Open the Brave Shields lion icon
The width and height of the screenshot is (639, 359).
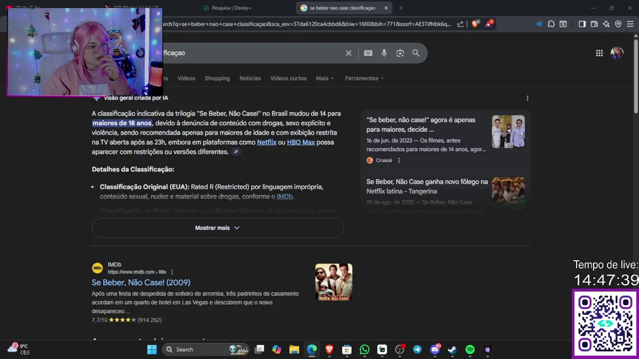pyautogui.click(x=475, y=23)
